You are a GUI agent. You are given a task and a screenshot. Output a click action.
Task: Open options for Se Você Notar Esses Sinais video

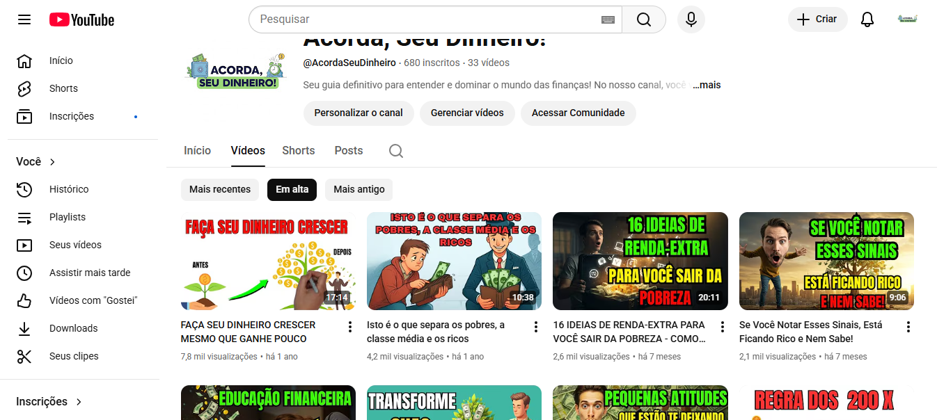pyautogui.click(x=908, y=327)
